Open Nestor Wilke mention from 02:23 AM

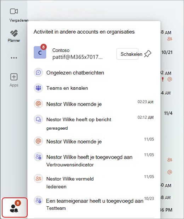pos(94,104)
